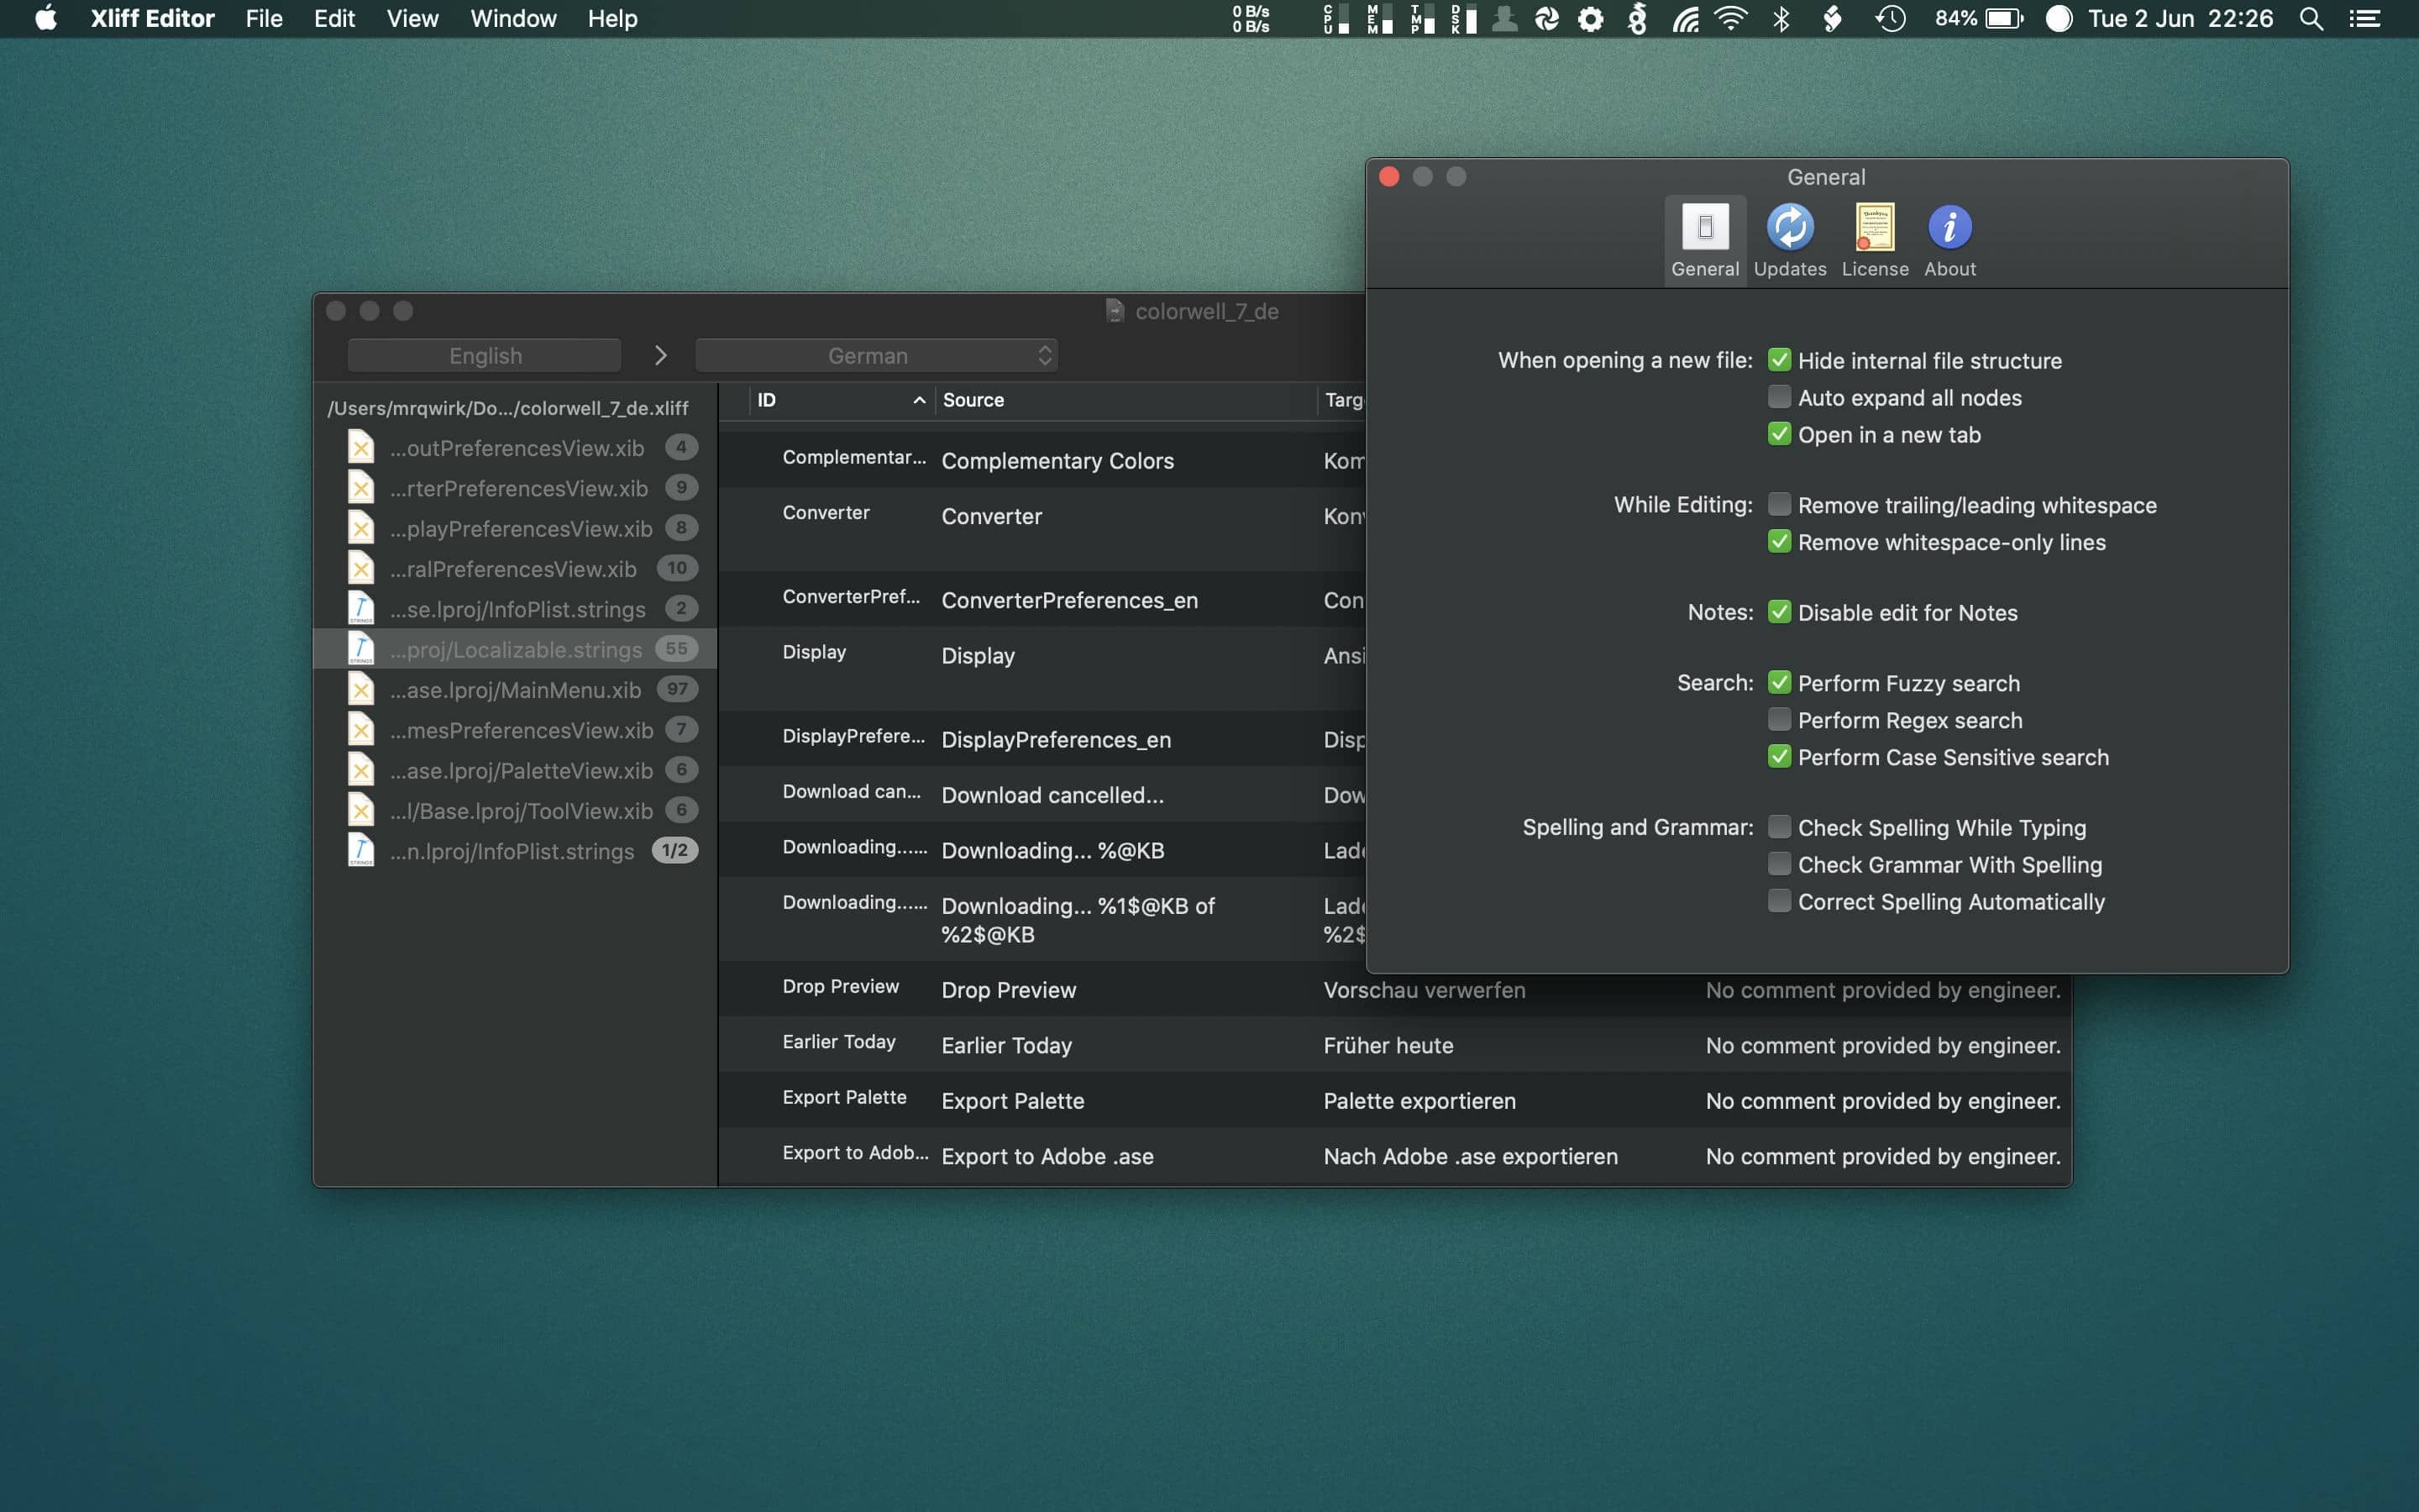Enable Perform Regex search
Viewport: 2419px width, 1512px height.
tap(1778, 719)
